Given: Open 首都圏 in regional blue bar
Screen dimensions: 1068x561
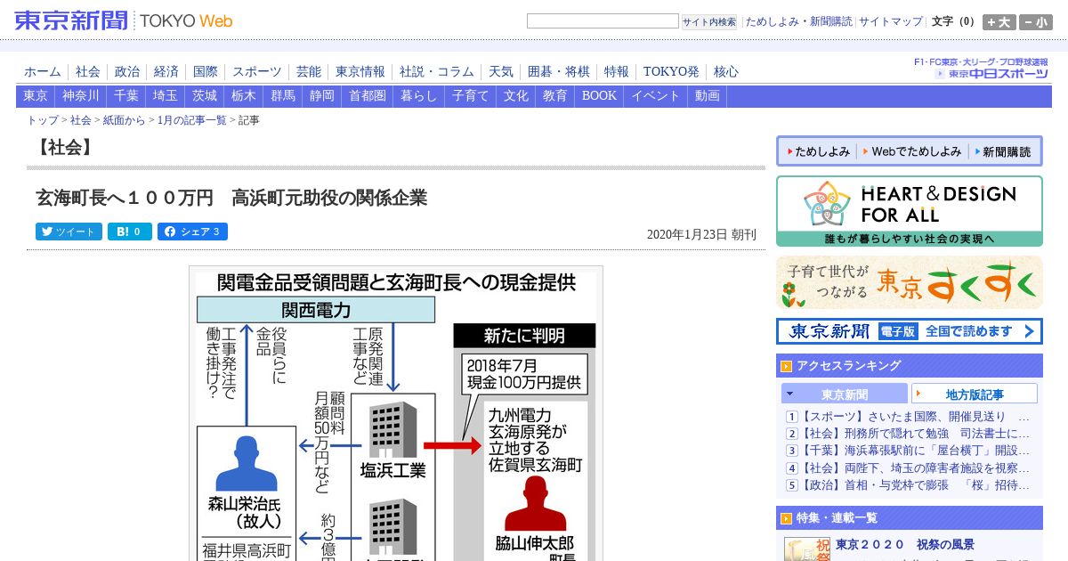Looking at the screenshot, I should pyautogui.click(x=368, y=96).
